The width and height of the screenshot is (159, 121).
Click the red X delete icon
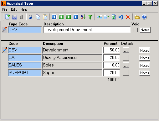[x=128, y=17]
